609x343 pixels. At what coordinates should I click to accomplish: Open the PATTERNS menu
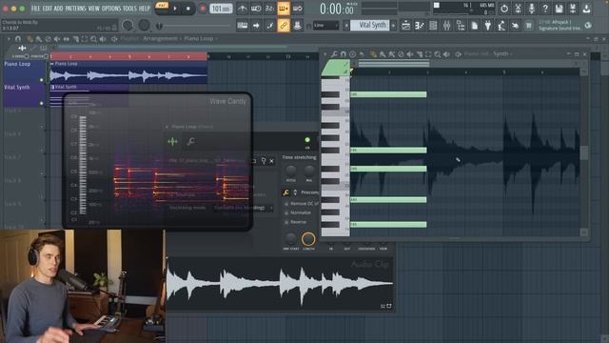click(75, 9)
